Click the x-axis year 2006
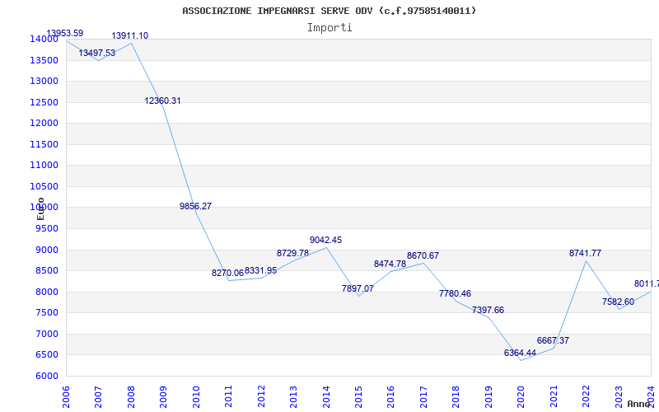The width and height of the screenshot is (659, 412). 66,397
